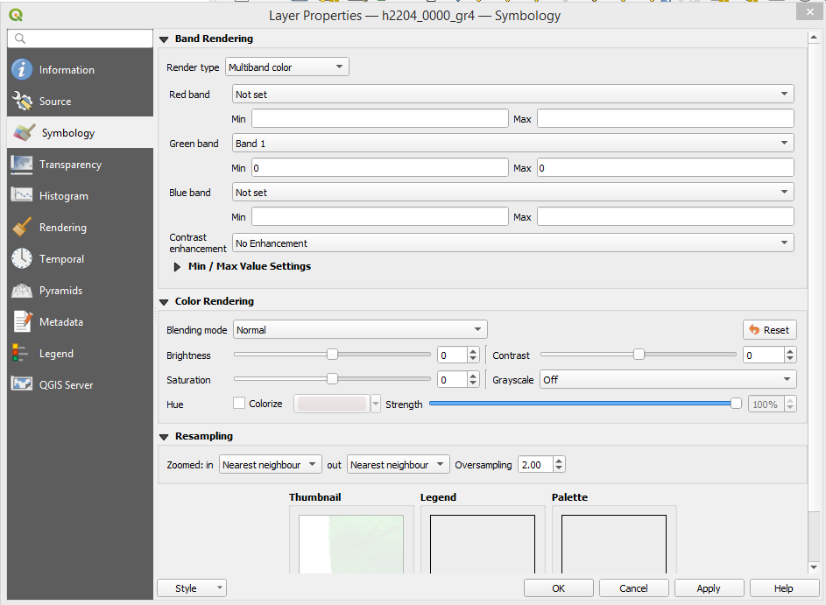
Task: Go to the Histogram tab
Action: (x=80, y=195)
